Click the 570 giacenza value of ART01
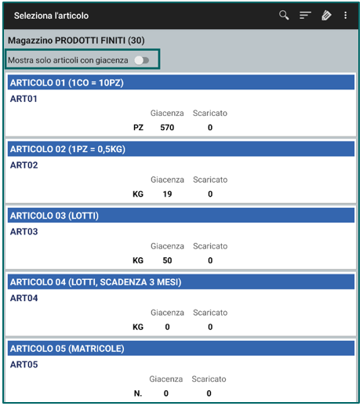This screenshot has width=363, height=406. tap(167, 128)
